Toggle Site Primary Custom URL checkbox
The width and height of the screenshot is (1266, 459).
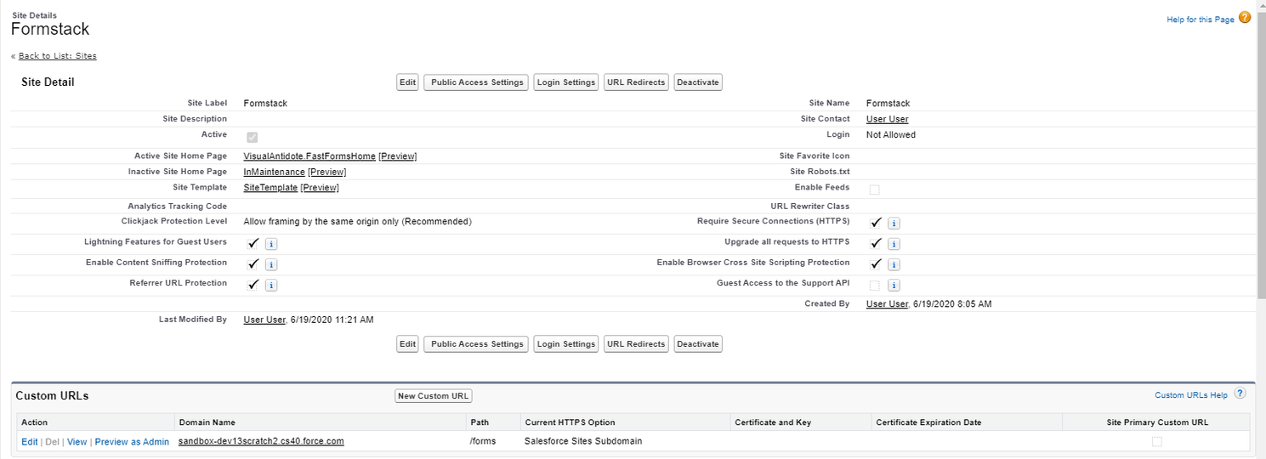(x=1156, y=442)
